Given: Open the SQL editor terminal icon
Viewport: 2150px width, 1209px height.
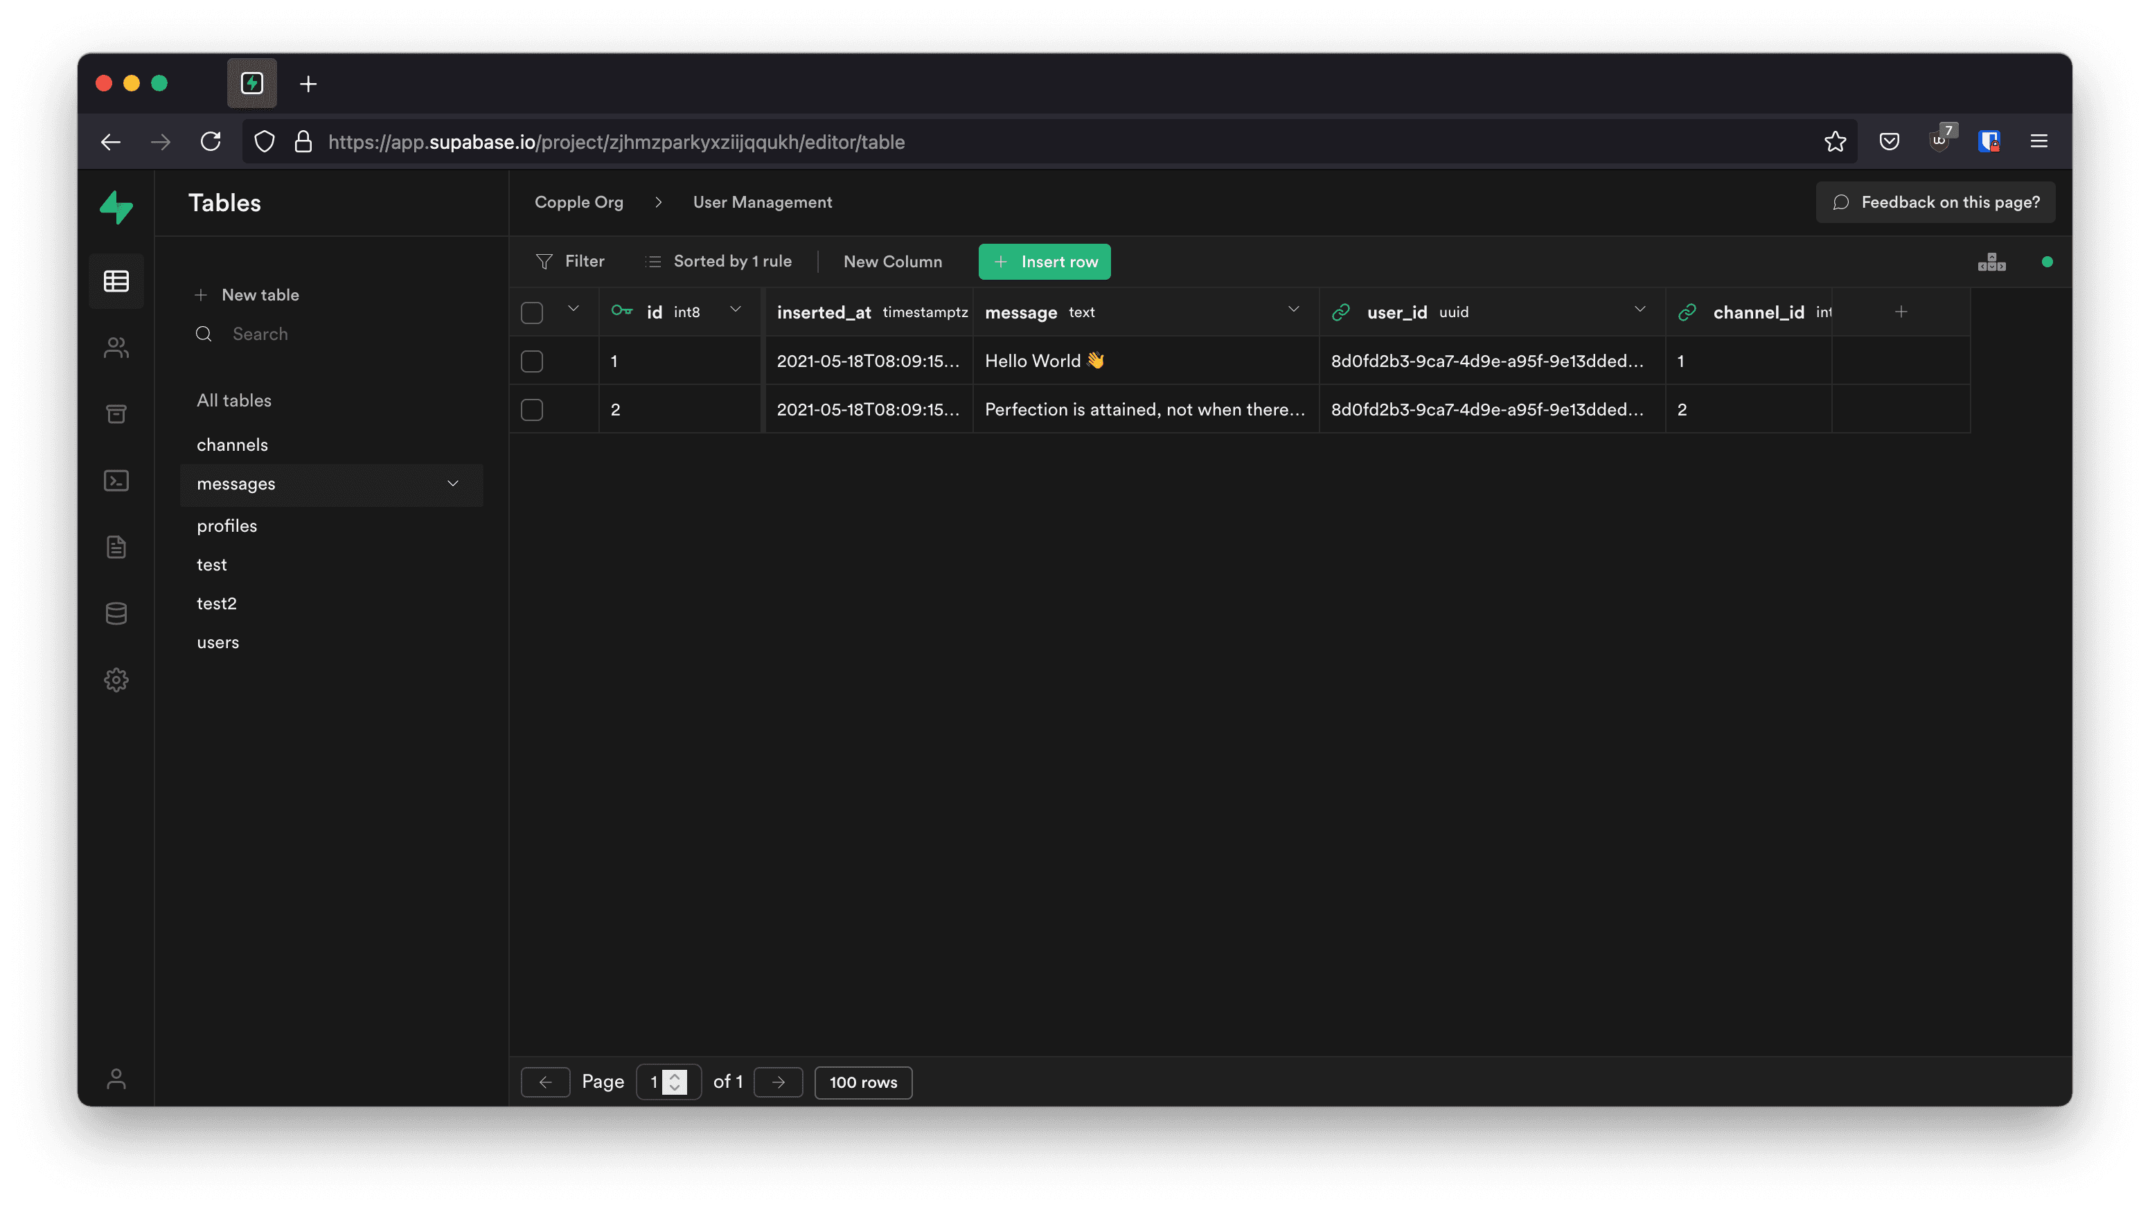Looking at the screenshot, I should pos(116,481).
